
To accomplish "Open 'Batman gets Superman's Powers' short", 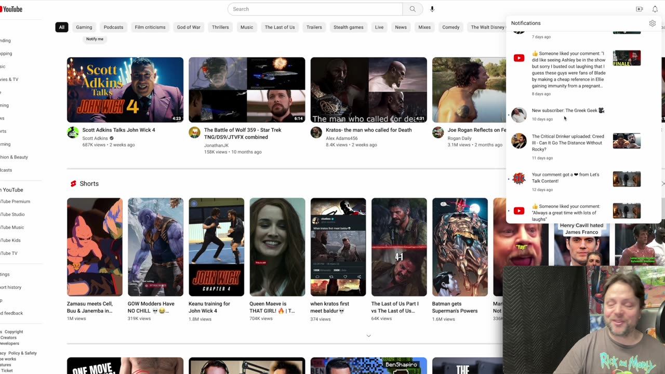I will 460,247.
